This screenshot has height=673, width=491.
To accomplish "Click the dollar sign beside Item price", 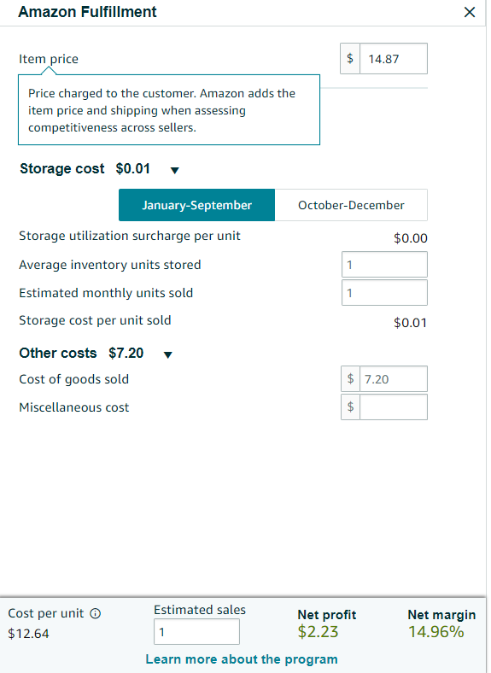I will pyautogui.click(x=350, y=58).
